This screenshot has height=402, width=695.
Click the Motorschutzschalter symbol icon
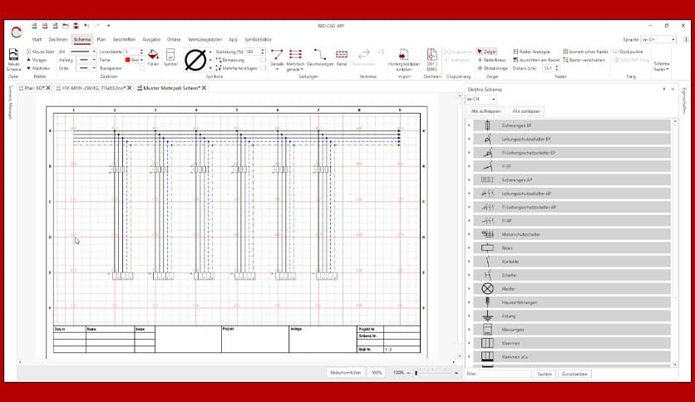(x=487, y=234)
